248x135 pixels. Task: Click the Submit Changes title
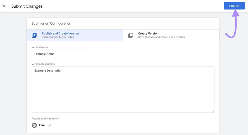pos(27,6)
